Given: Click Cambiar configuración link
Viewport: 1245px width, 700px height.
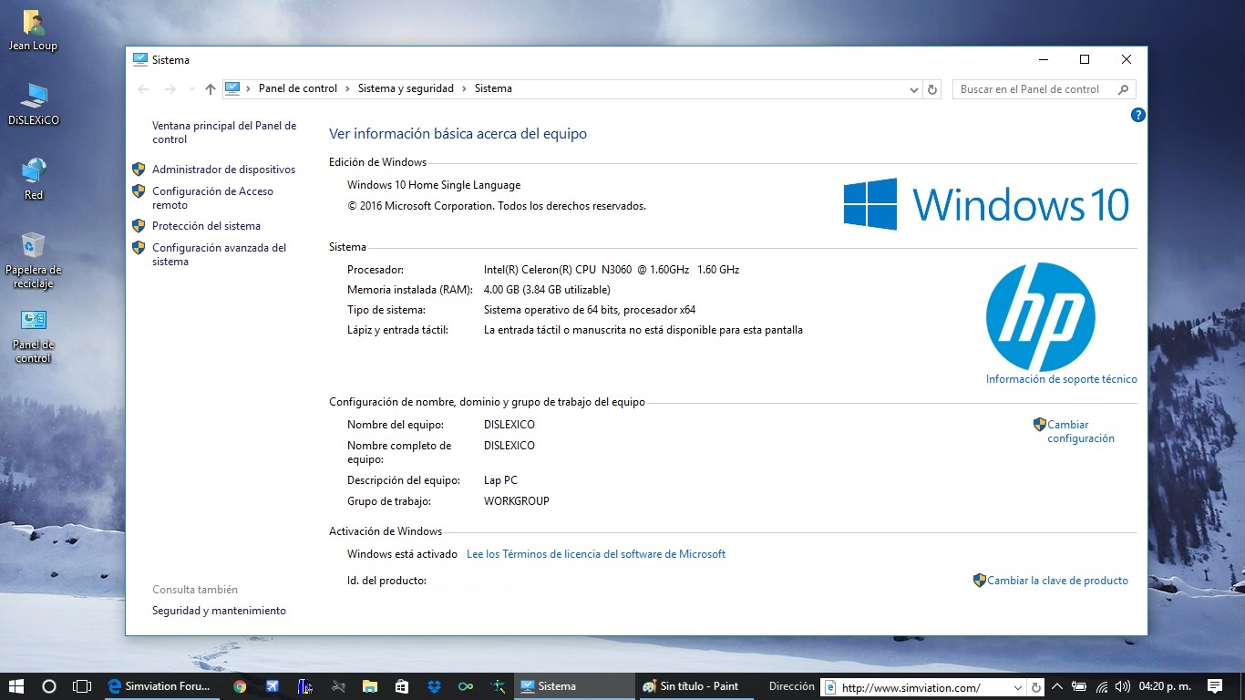Looking at the screenshot, I should point(1081,431).
